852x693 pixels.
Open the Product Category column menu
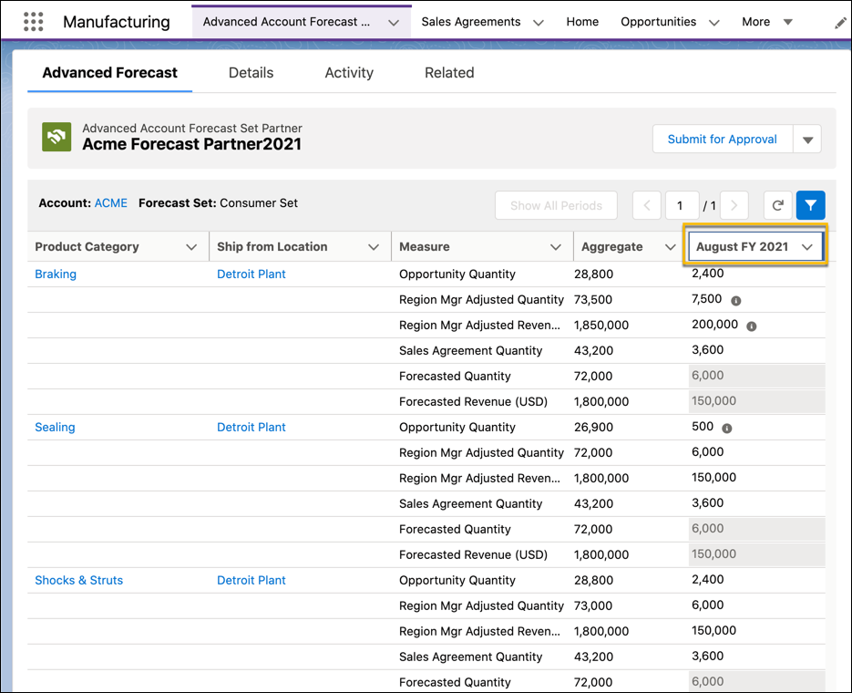tap(191, 247)
